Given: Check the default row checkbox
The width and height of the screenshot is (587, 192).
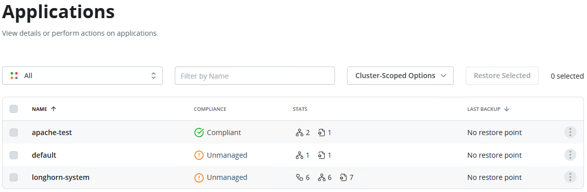Looking at the screenshot, I should (14, 155).
